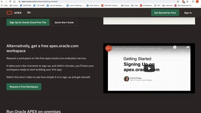Click the video Share arrow icon
This screenshot has height=113, width=201.
187,47
